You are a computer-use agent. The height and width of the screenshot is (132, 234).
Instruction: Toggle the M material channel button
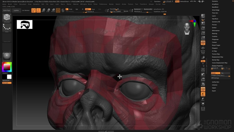[83, 9]
